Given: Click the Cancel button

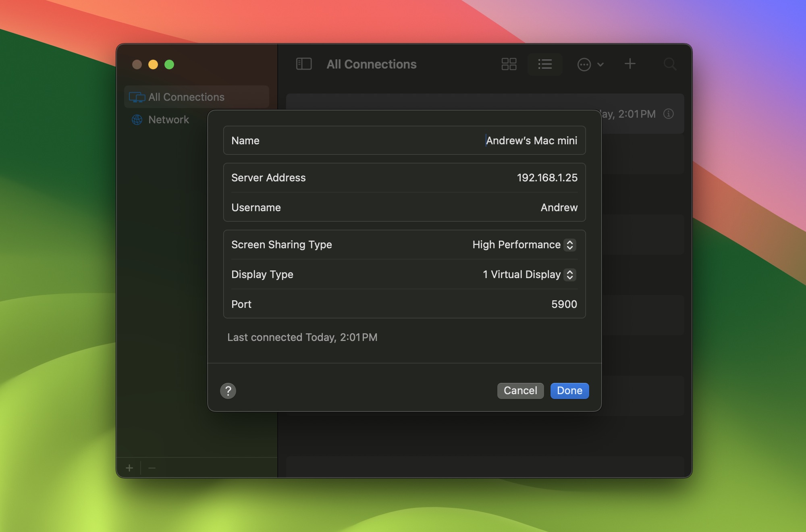Looking at the screenshot, I should coord(520,391).
